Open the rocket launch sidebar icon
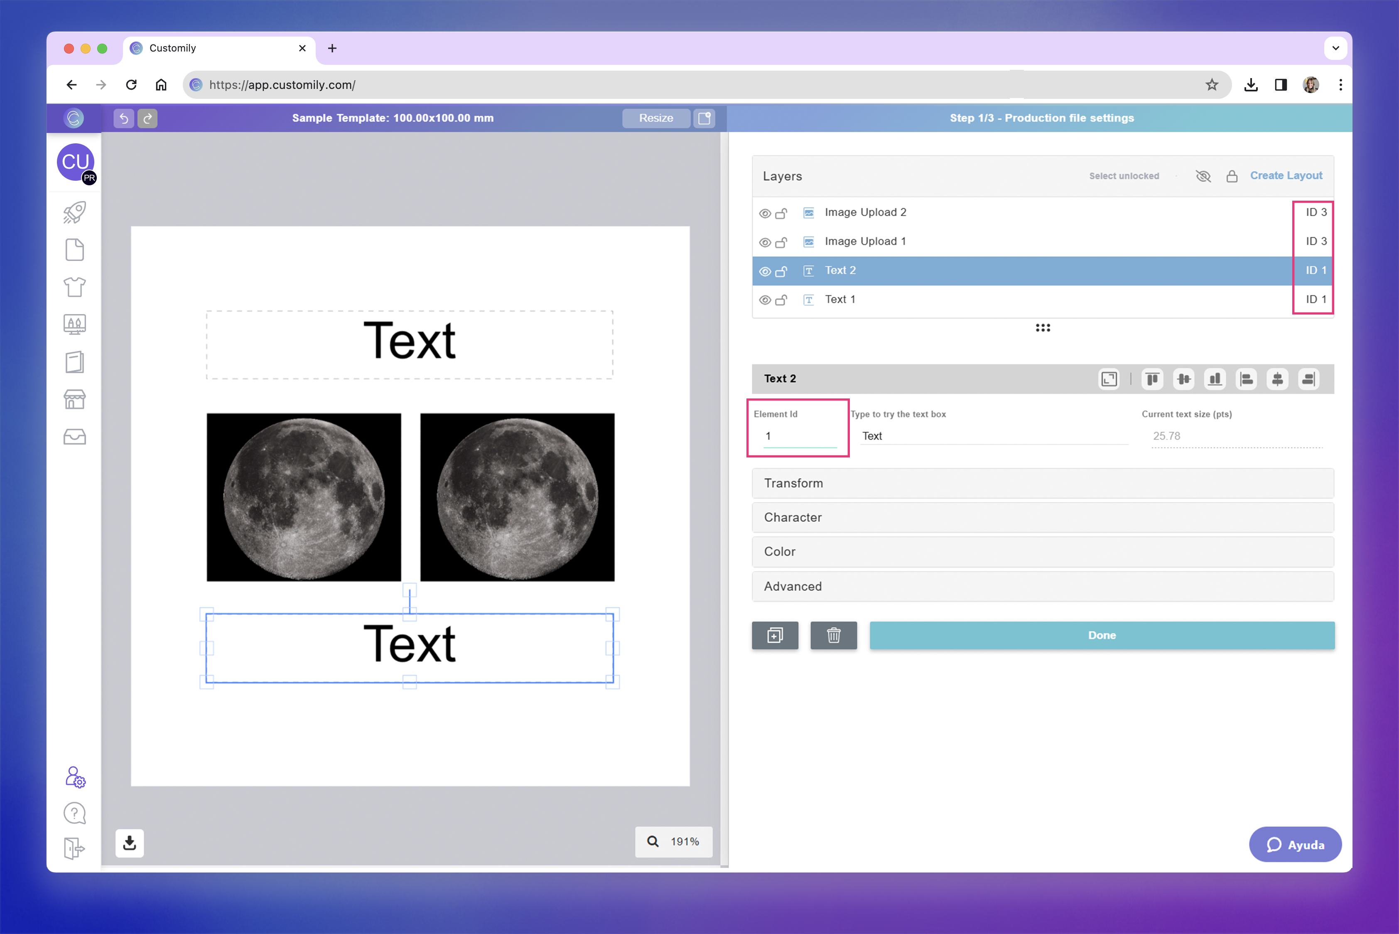The width and height of the screenshot is (1399, 934). 74,213
